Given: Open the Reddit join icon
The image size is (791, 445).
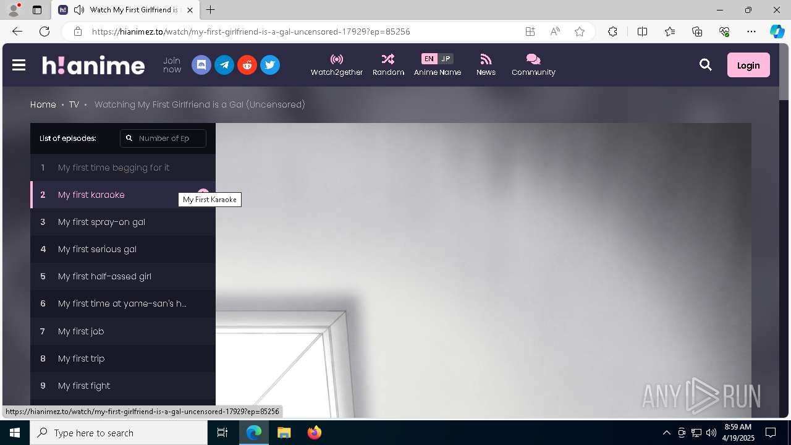Looking at the screenshot, I should click(247, 65).
